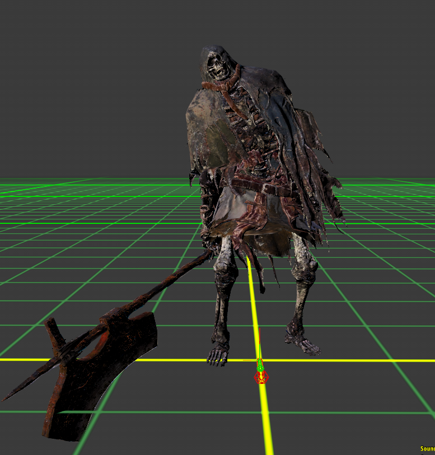
Task: Click the yellow "Soun" text label
Action: point(428,449)
